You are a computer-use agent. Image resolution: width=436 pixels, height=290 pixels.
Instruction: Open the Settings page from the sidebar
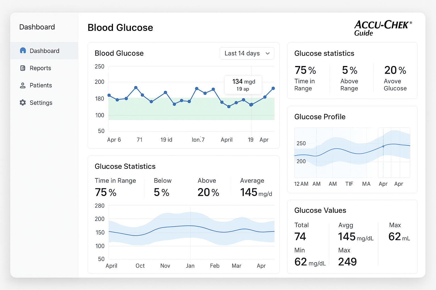[x=41, y=103]
